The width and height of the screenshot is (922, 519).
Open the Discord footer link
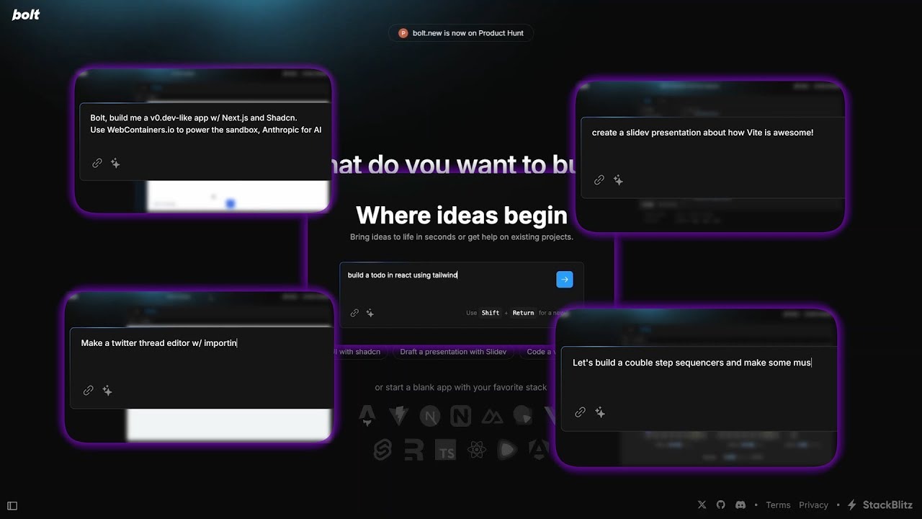[x=740, y=505]
